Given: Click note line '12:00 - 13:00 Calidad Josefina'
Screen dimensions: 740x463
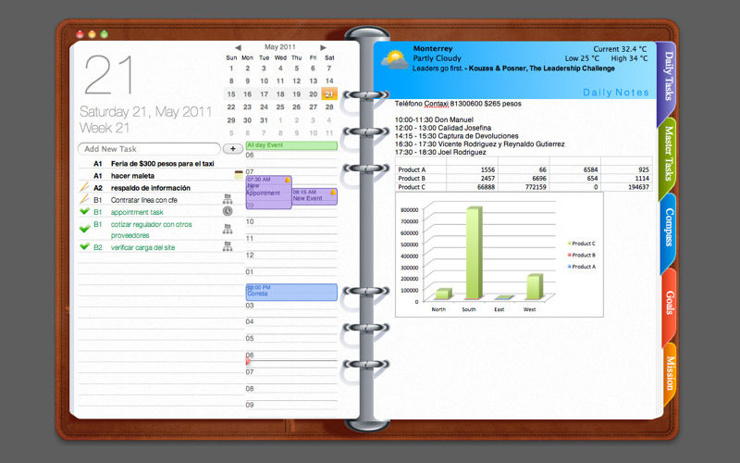Looking at the screenshot, I should pos(443,128).
